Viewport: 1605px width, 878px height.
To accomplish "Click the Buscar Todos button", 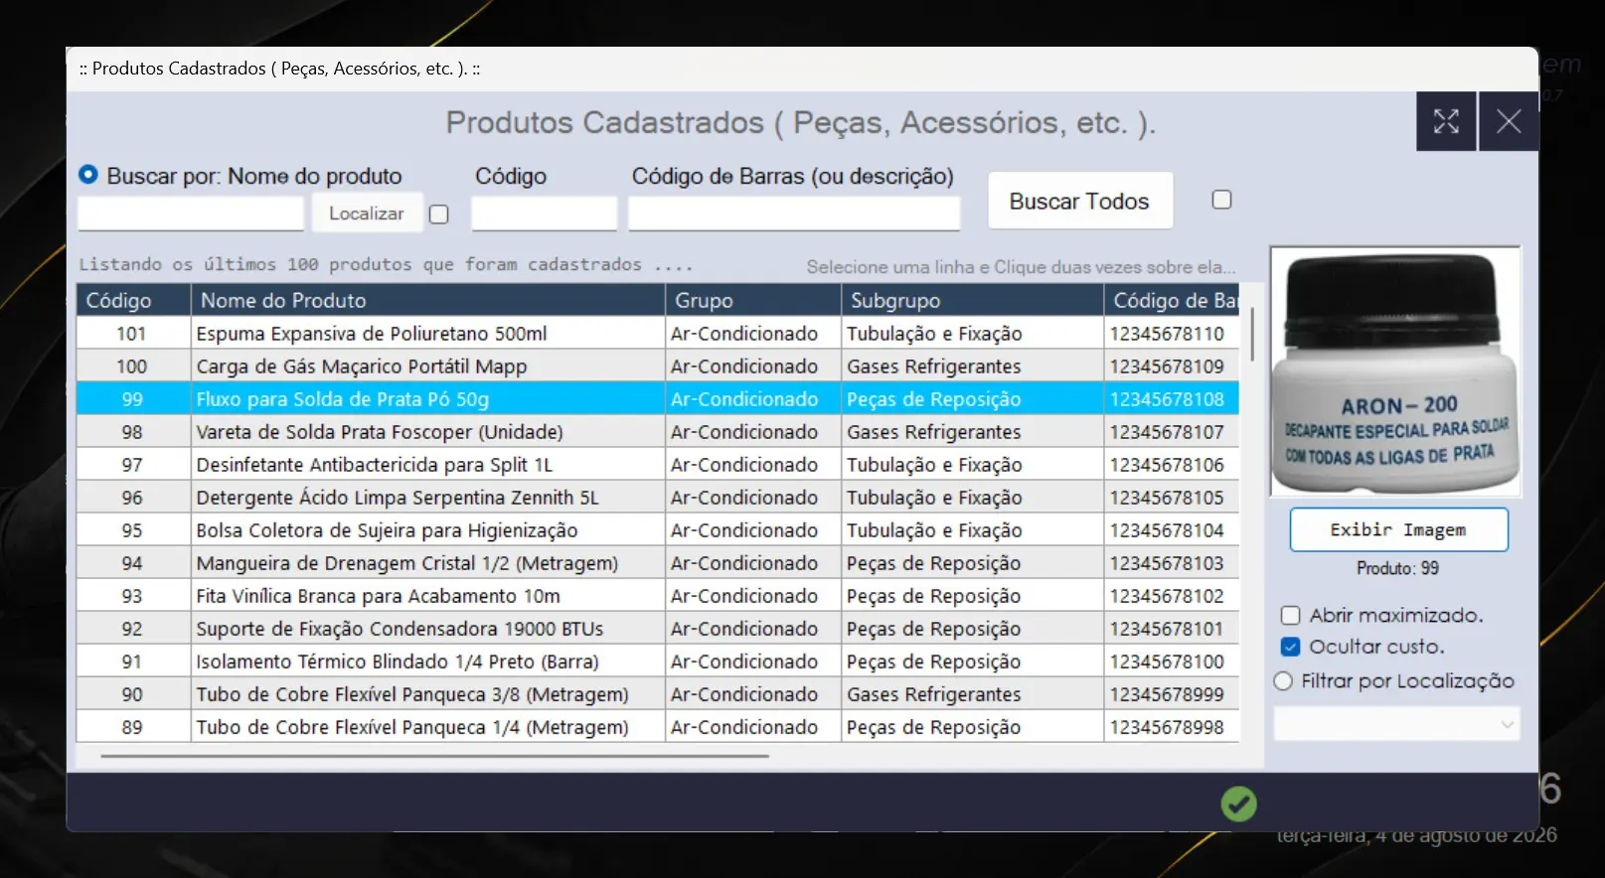I will click(1079, 201).
